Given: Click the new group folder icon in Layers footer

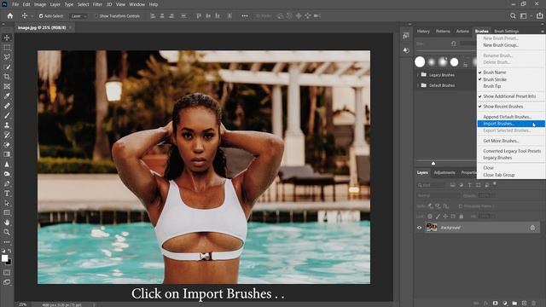Looking at the screenshot, I should pyautogui.click(x=514, y=304).
